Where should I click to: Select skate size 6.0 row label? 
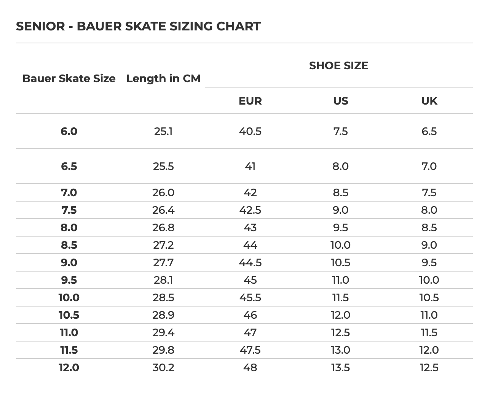coord(69,131)
